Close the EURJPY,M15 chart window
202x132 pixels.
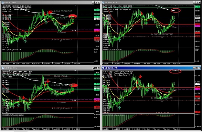(x=199, y=3)
